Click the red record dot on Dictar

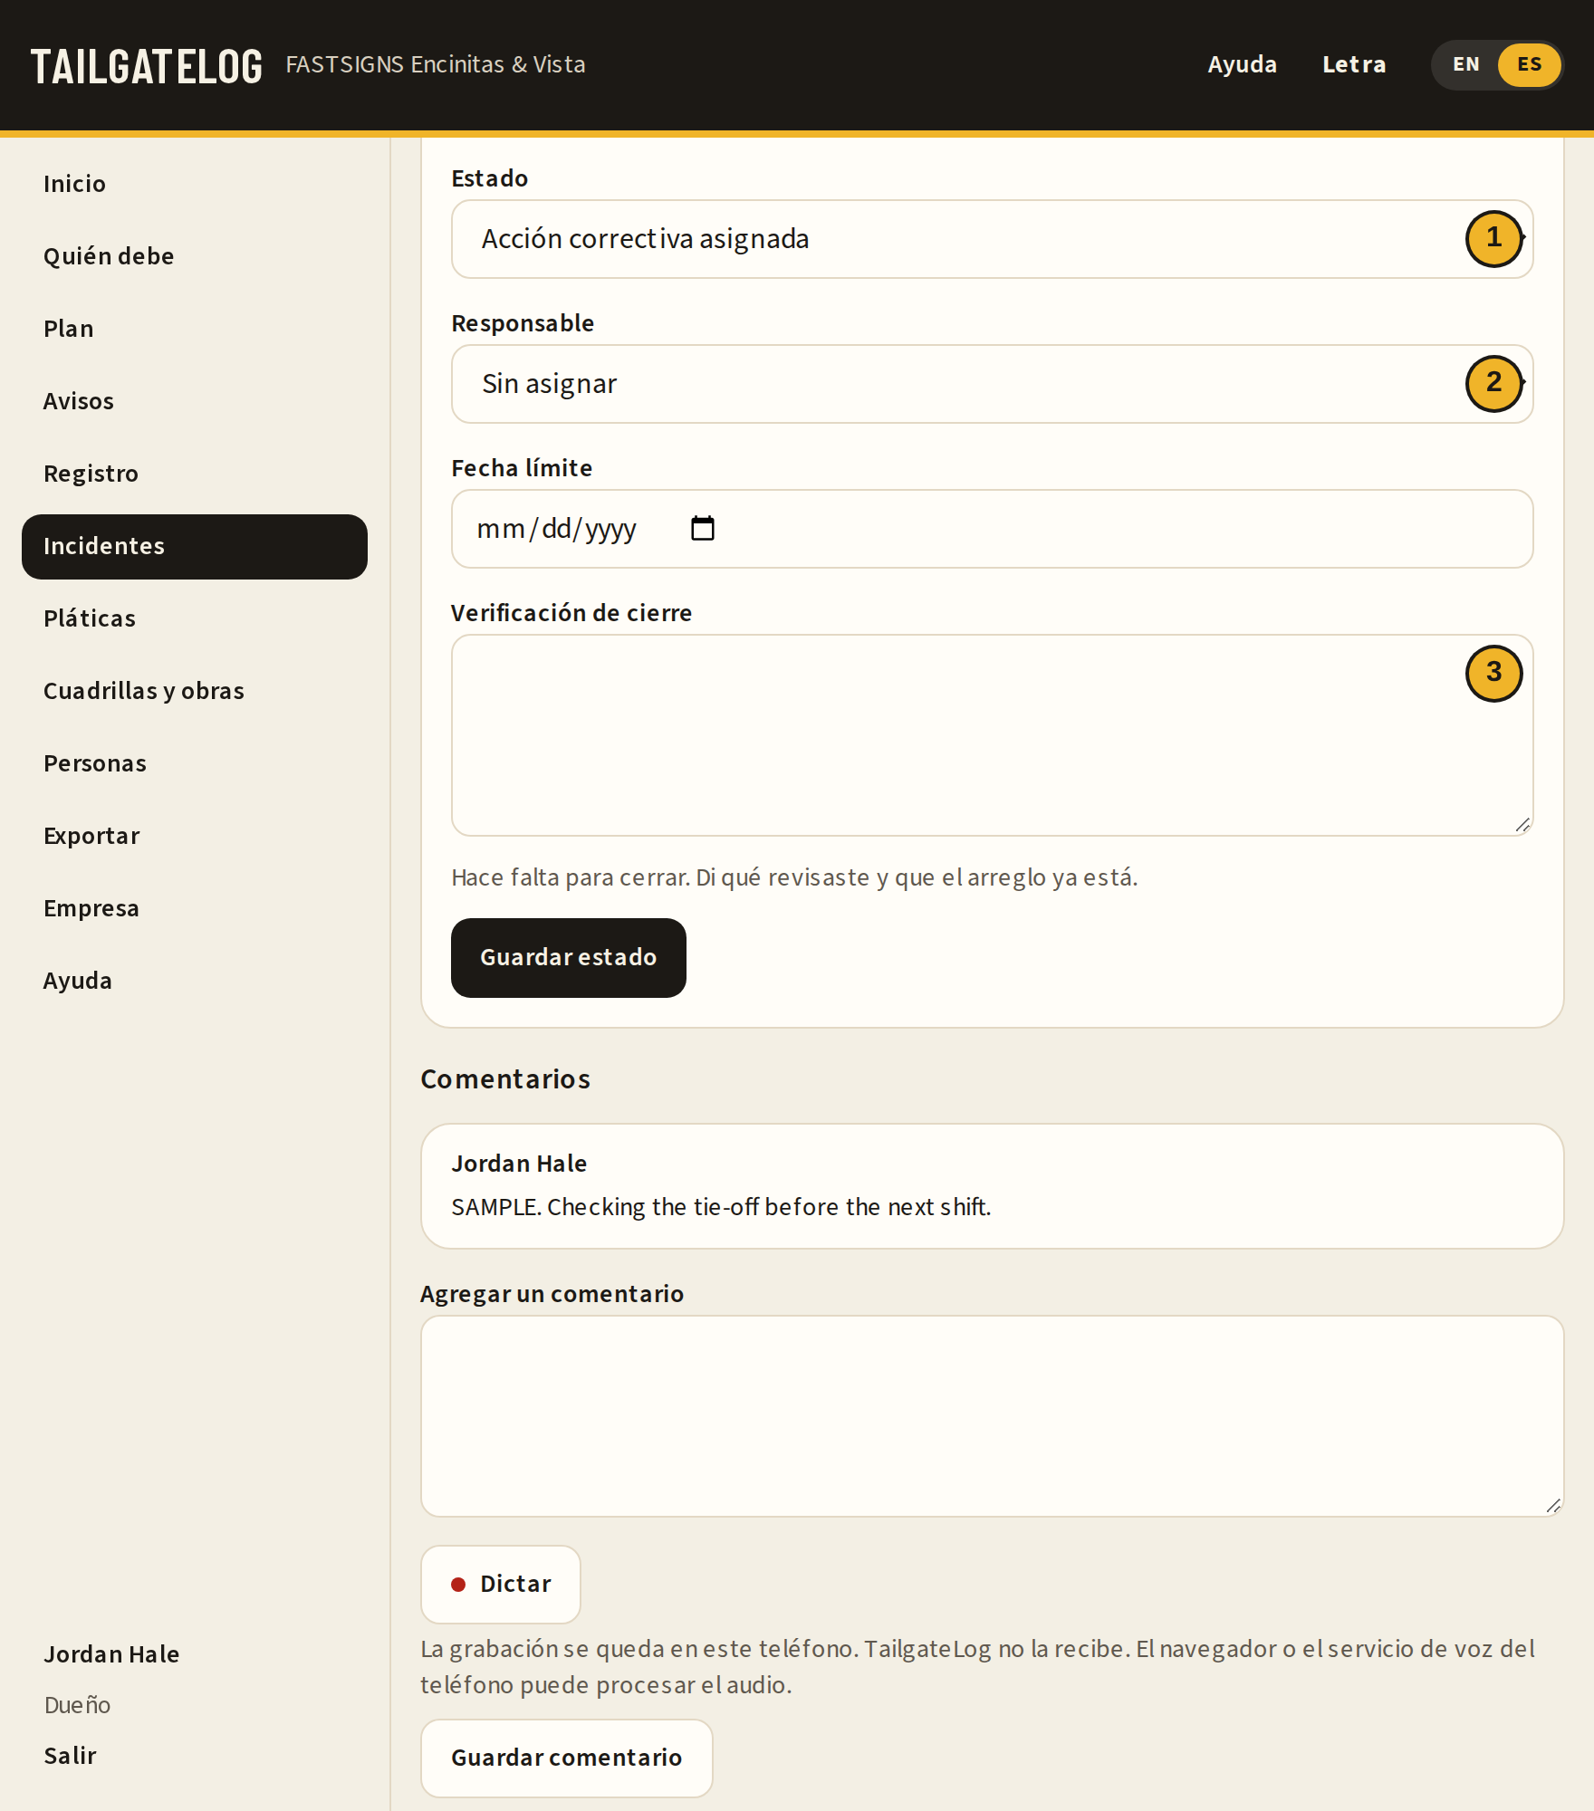[x=458, y=1584]
